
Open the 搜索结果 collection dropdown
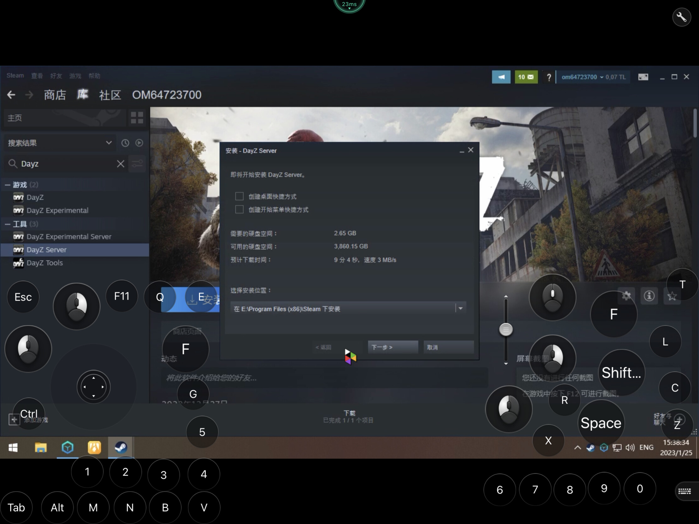click(60, 143)
